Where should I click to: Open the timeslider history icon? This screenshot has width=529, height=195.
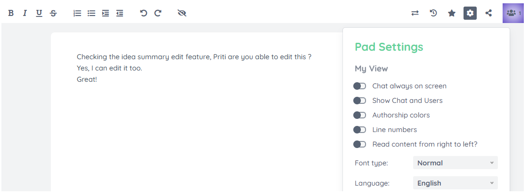pyautogui.click(x=433, y=13)
